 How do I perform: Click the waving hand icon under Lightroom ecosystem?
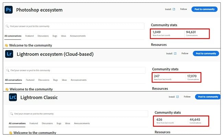(7, 89)
